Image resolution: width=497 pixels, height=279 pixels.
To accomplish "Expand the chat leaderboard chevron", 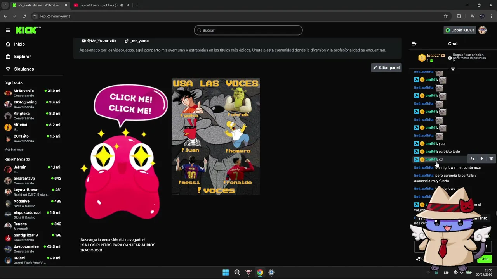I will point(453,69).
